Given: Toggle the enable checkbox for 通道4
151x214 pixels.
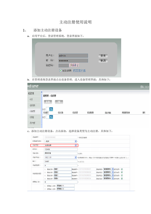Looking at the screenshot, I should coord(122,179).
